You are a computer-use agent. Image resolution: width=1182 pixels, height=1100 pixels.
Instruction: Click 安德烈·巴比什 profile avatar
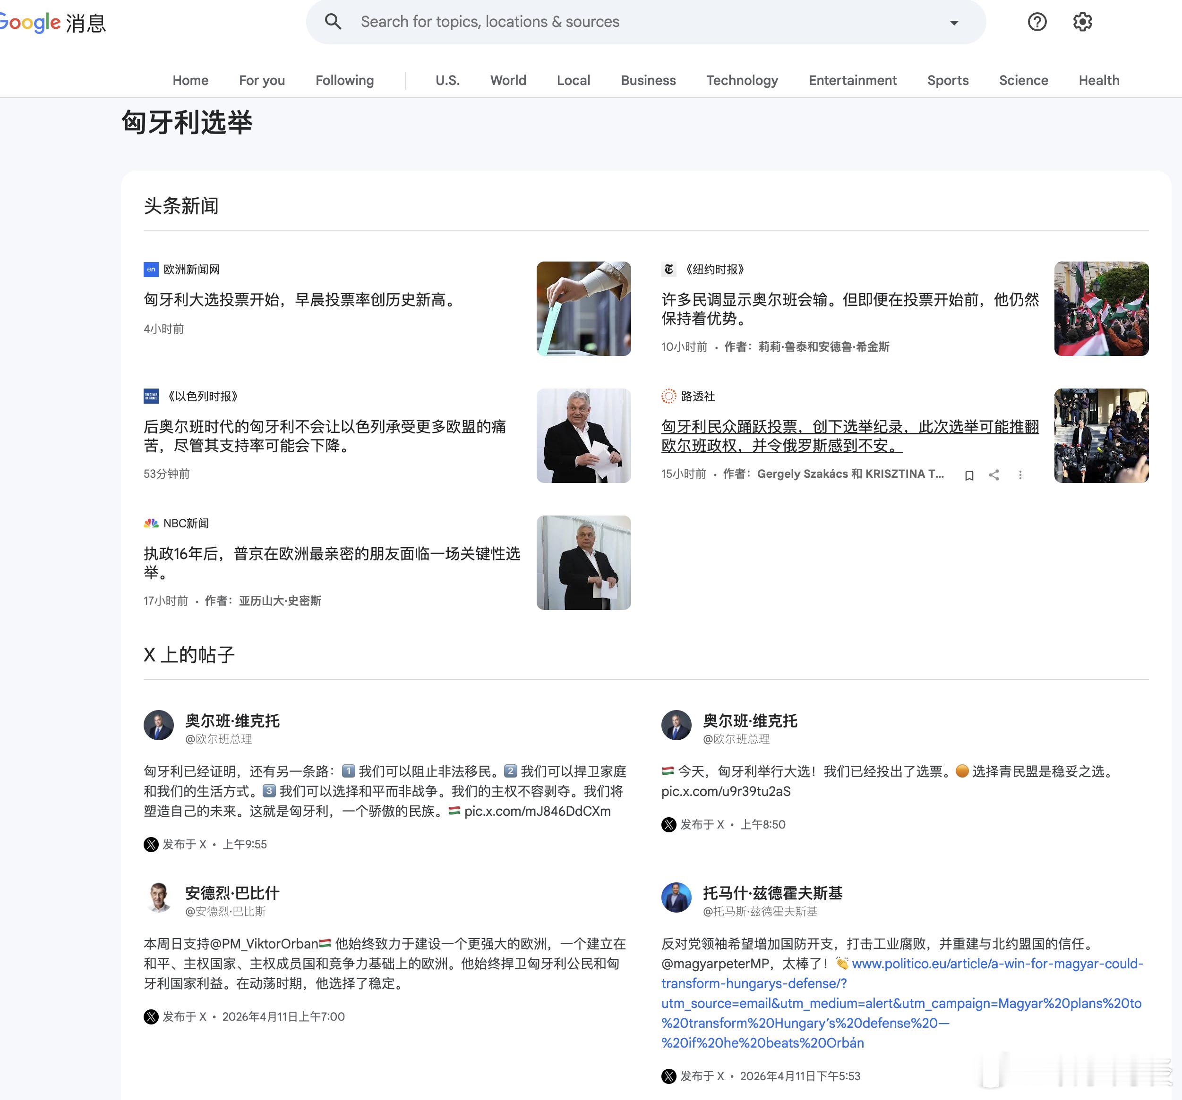159,897
